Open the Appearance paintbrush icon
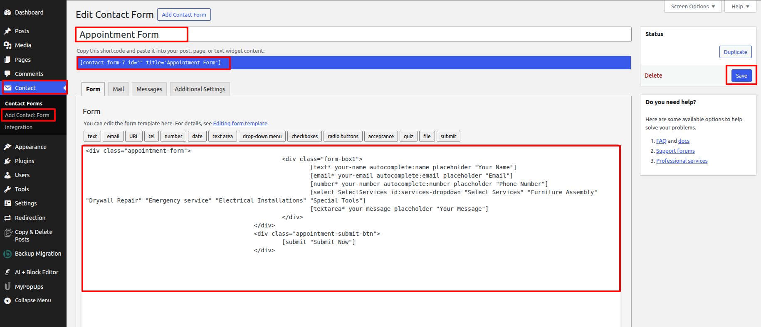The width and height of the screenshot is (761, 327). coord(7,147)
